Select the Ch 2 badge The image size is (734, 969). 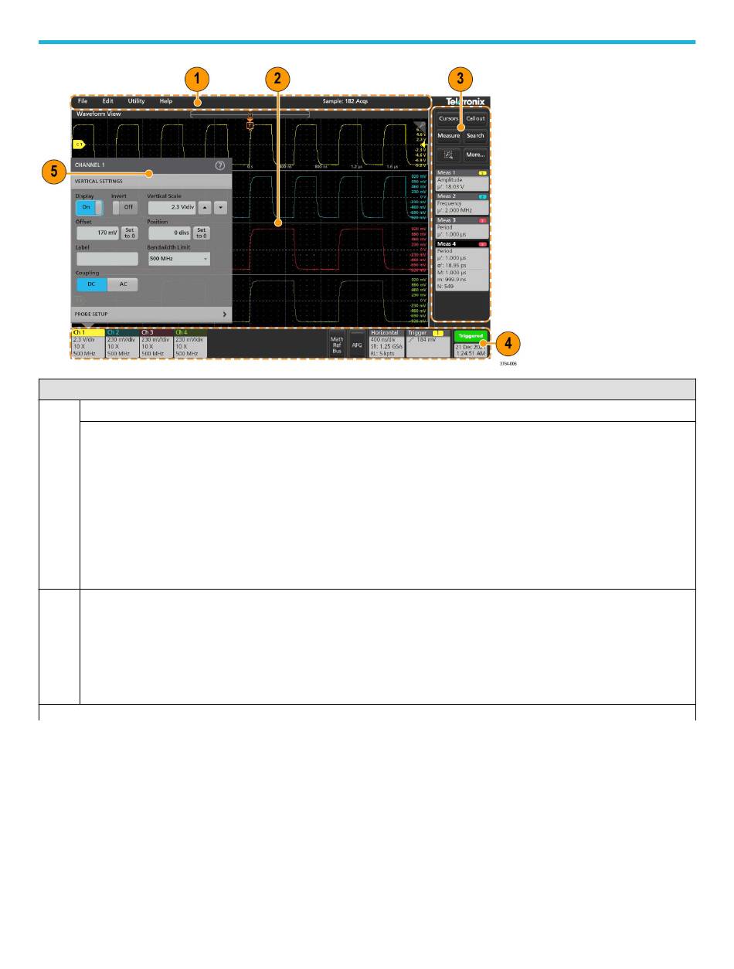point(121,343)
